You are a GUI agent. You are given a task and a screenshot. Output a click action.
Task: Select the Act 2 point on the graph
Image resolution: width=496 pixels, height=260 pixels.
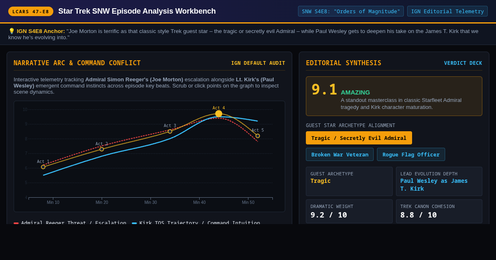(x=102, y=149)
